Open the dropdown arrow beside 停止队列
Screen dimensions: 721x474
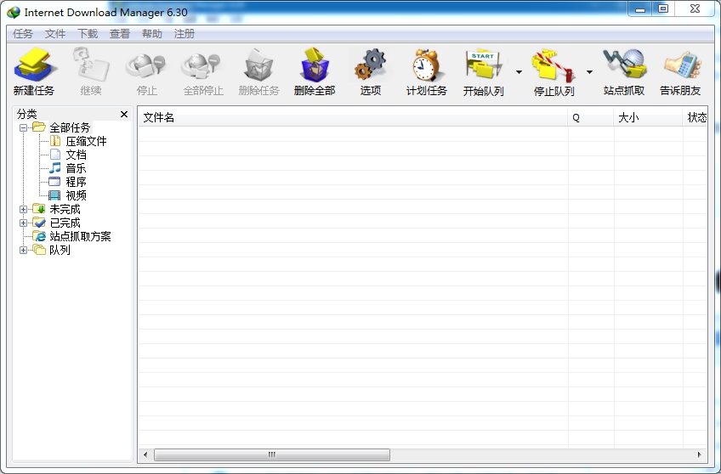point(589,72)
